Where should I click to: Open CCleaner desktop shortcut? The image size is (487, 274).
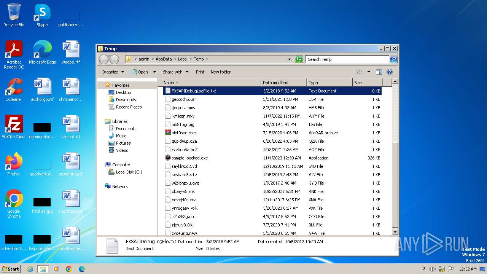click(x=14, y=90)
